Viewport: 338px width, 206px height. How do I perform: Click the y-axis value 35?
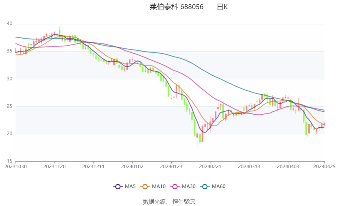(x=9, y=51)
